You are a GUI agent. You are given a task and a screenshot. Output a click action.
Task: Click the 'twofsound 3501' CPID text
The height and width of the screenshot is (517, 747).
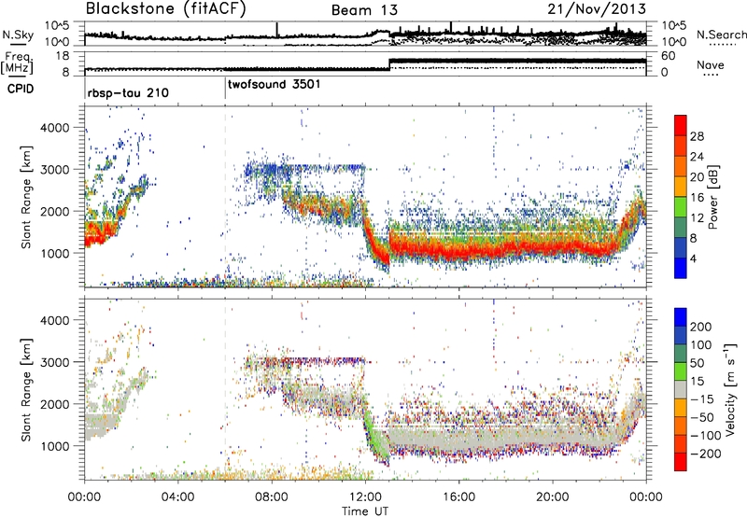click(x=275, y=85)
